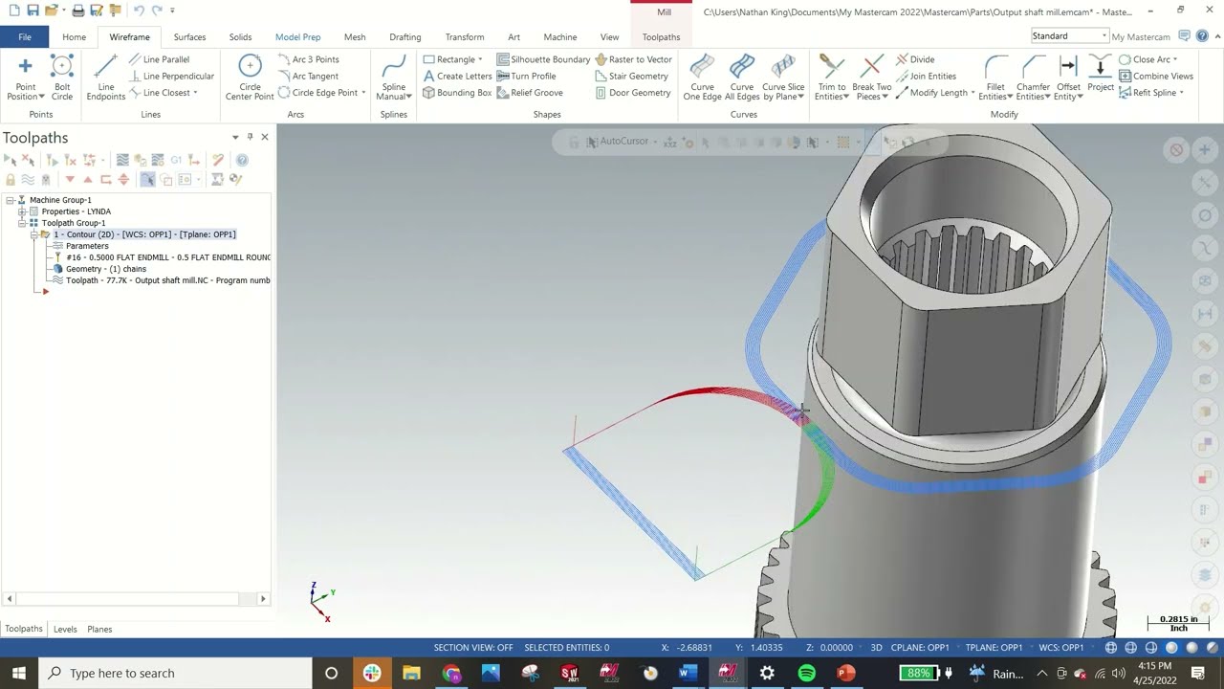
Task: Open the Toolpaths panel options dropdown arrow
Action: pos(235,137)
